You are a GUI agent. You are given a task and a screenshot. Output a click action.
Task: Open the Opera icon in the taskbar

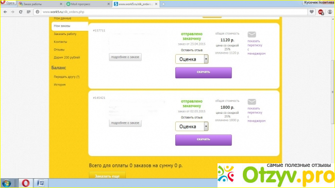coord(26,183)
